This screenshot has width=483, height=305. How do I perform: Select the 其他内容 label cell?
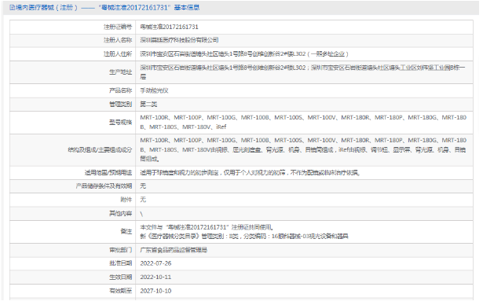click(73, 213)
